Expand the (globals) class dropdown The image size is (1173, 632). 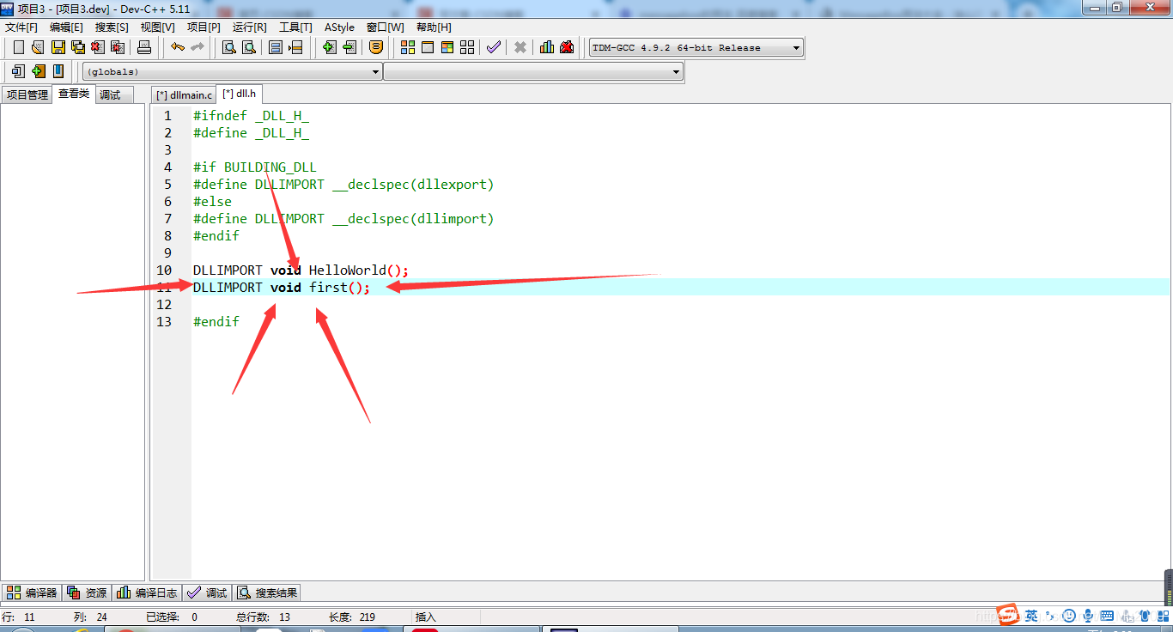click(232, 72)
